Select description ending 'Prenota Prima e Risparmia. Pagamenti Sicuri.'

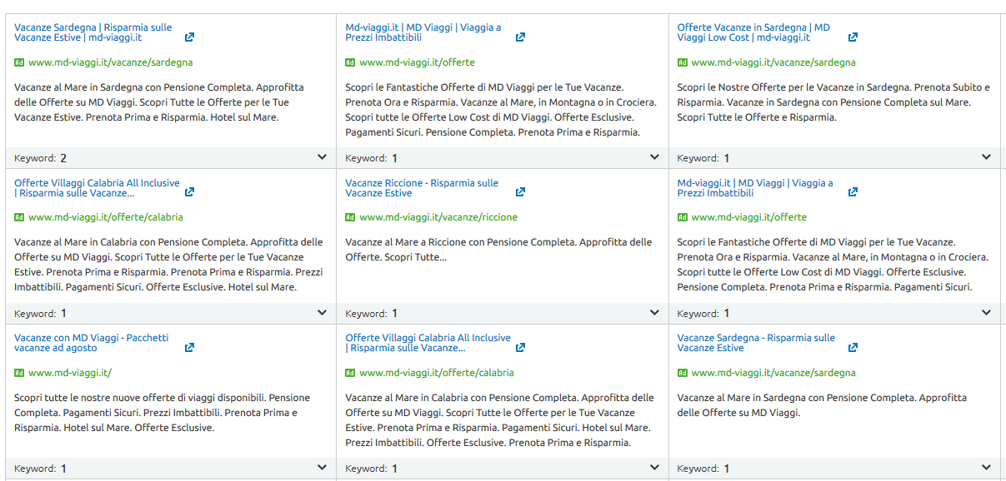833,265
